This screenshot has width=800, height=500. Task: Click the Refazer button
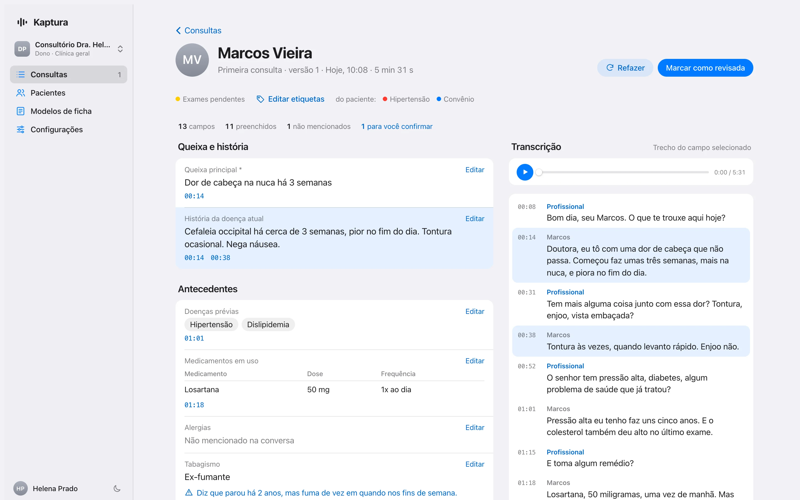coord(625,68)
